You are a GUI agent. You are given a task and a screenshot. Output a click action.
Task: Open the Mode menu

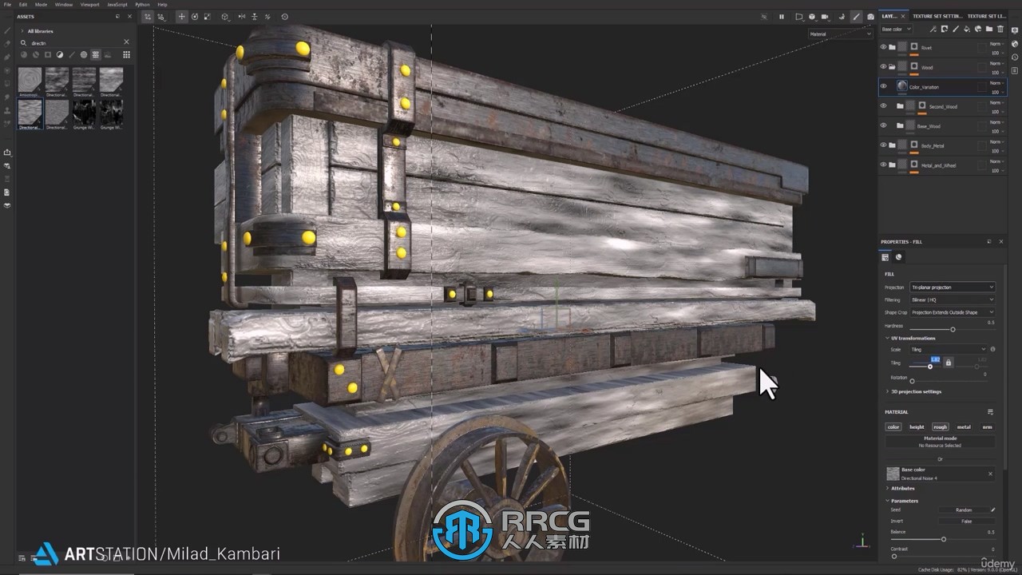41,4
